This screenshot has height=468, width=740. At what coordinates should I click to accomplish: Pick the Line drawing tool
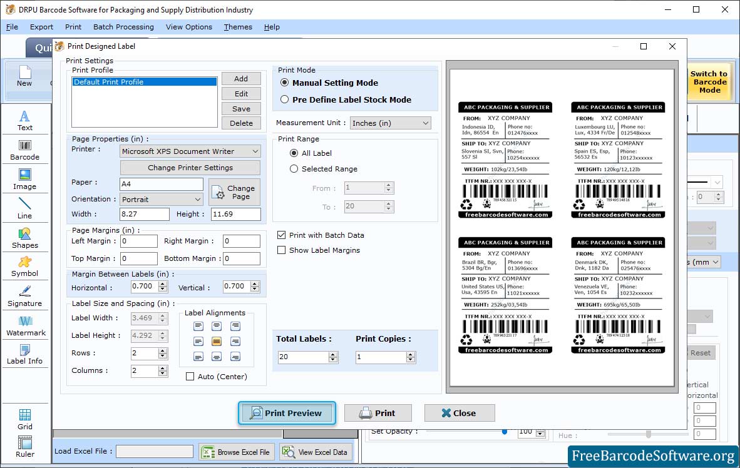pyautogui.click(x=24, y=208)
